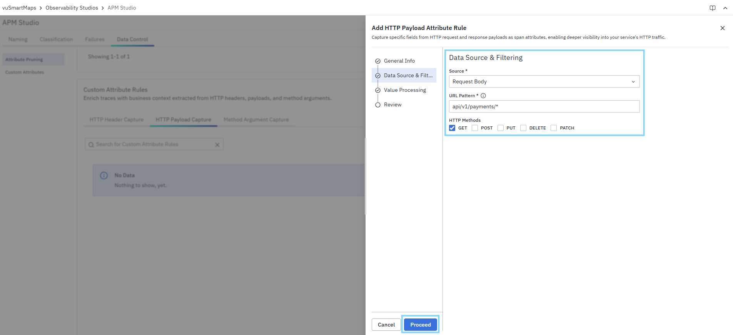The height and width of the screenshot is (335, 733).
Task: Switch to the Naming tab
Action: 18,39
